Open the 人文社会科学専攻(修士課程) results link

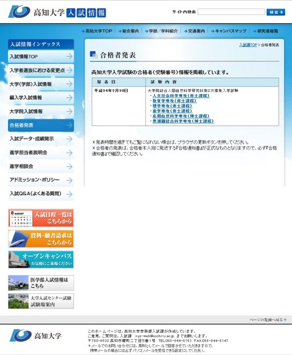pos(181,96)
